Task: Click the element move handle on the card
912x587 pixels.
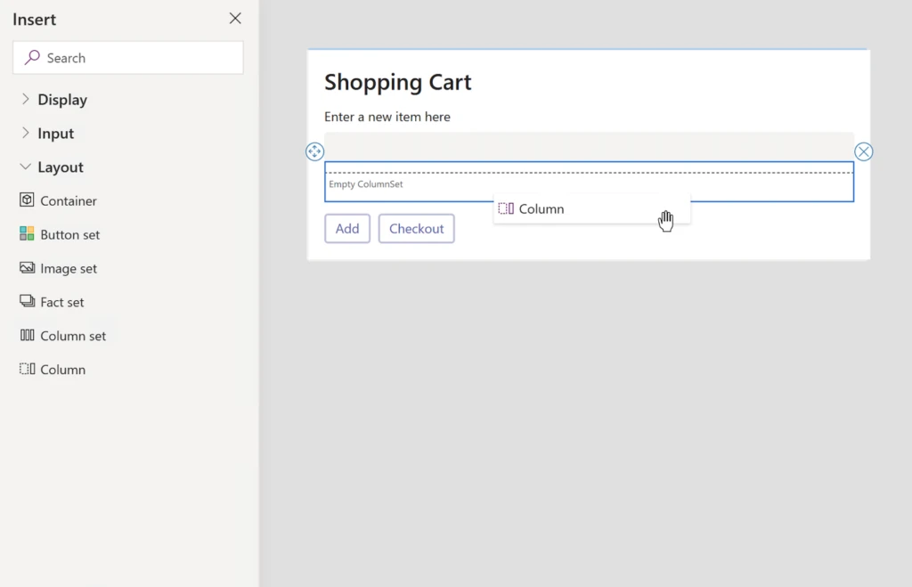Action: pyautogui.click(x=314, y=151)
